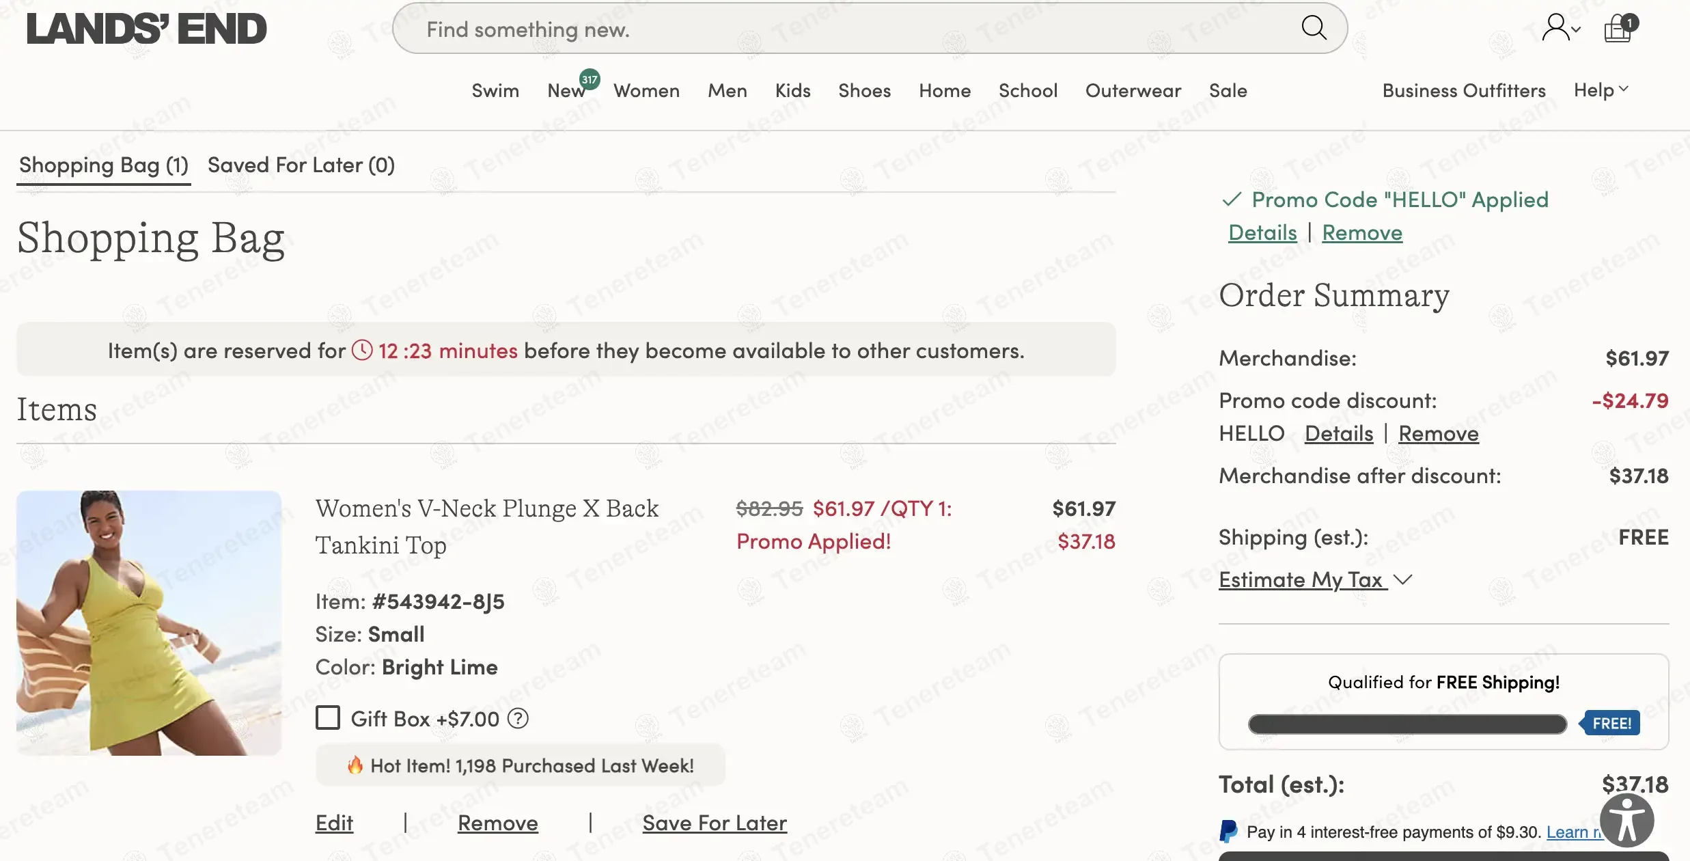
Task: Click the struck-through $82.95 price
Action: [769, 508]
